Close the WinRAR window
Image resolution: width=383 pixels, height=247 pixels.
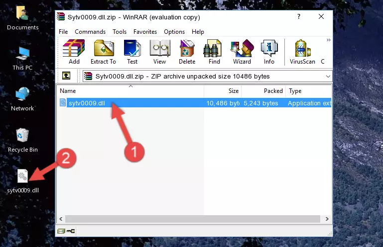[x=321, y=16]
